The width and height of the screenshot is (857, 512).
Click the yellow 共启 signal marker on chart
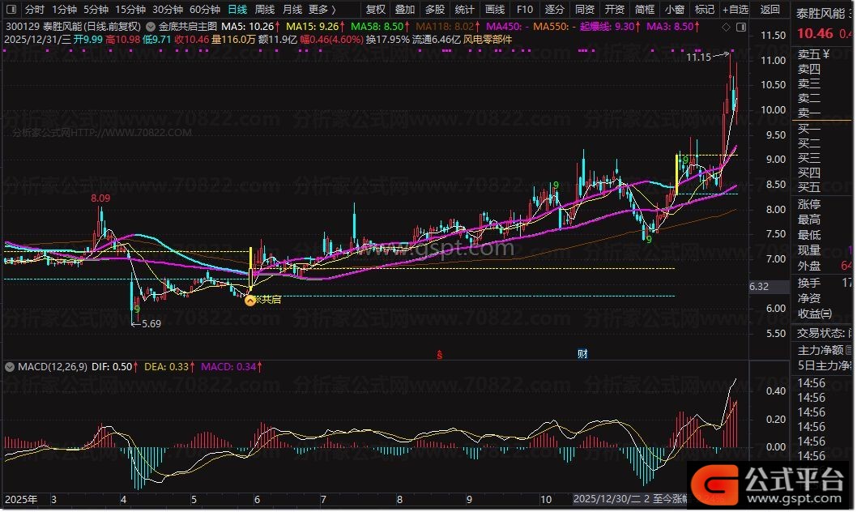[250, 301]
